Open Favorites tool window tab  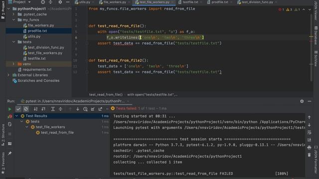tap(3, 164)
